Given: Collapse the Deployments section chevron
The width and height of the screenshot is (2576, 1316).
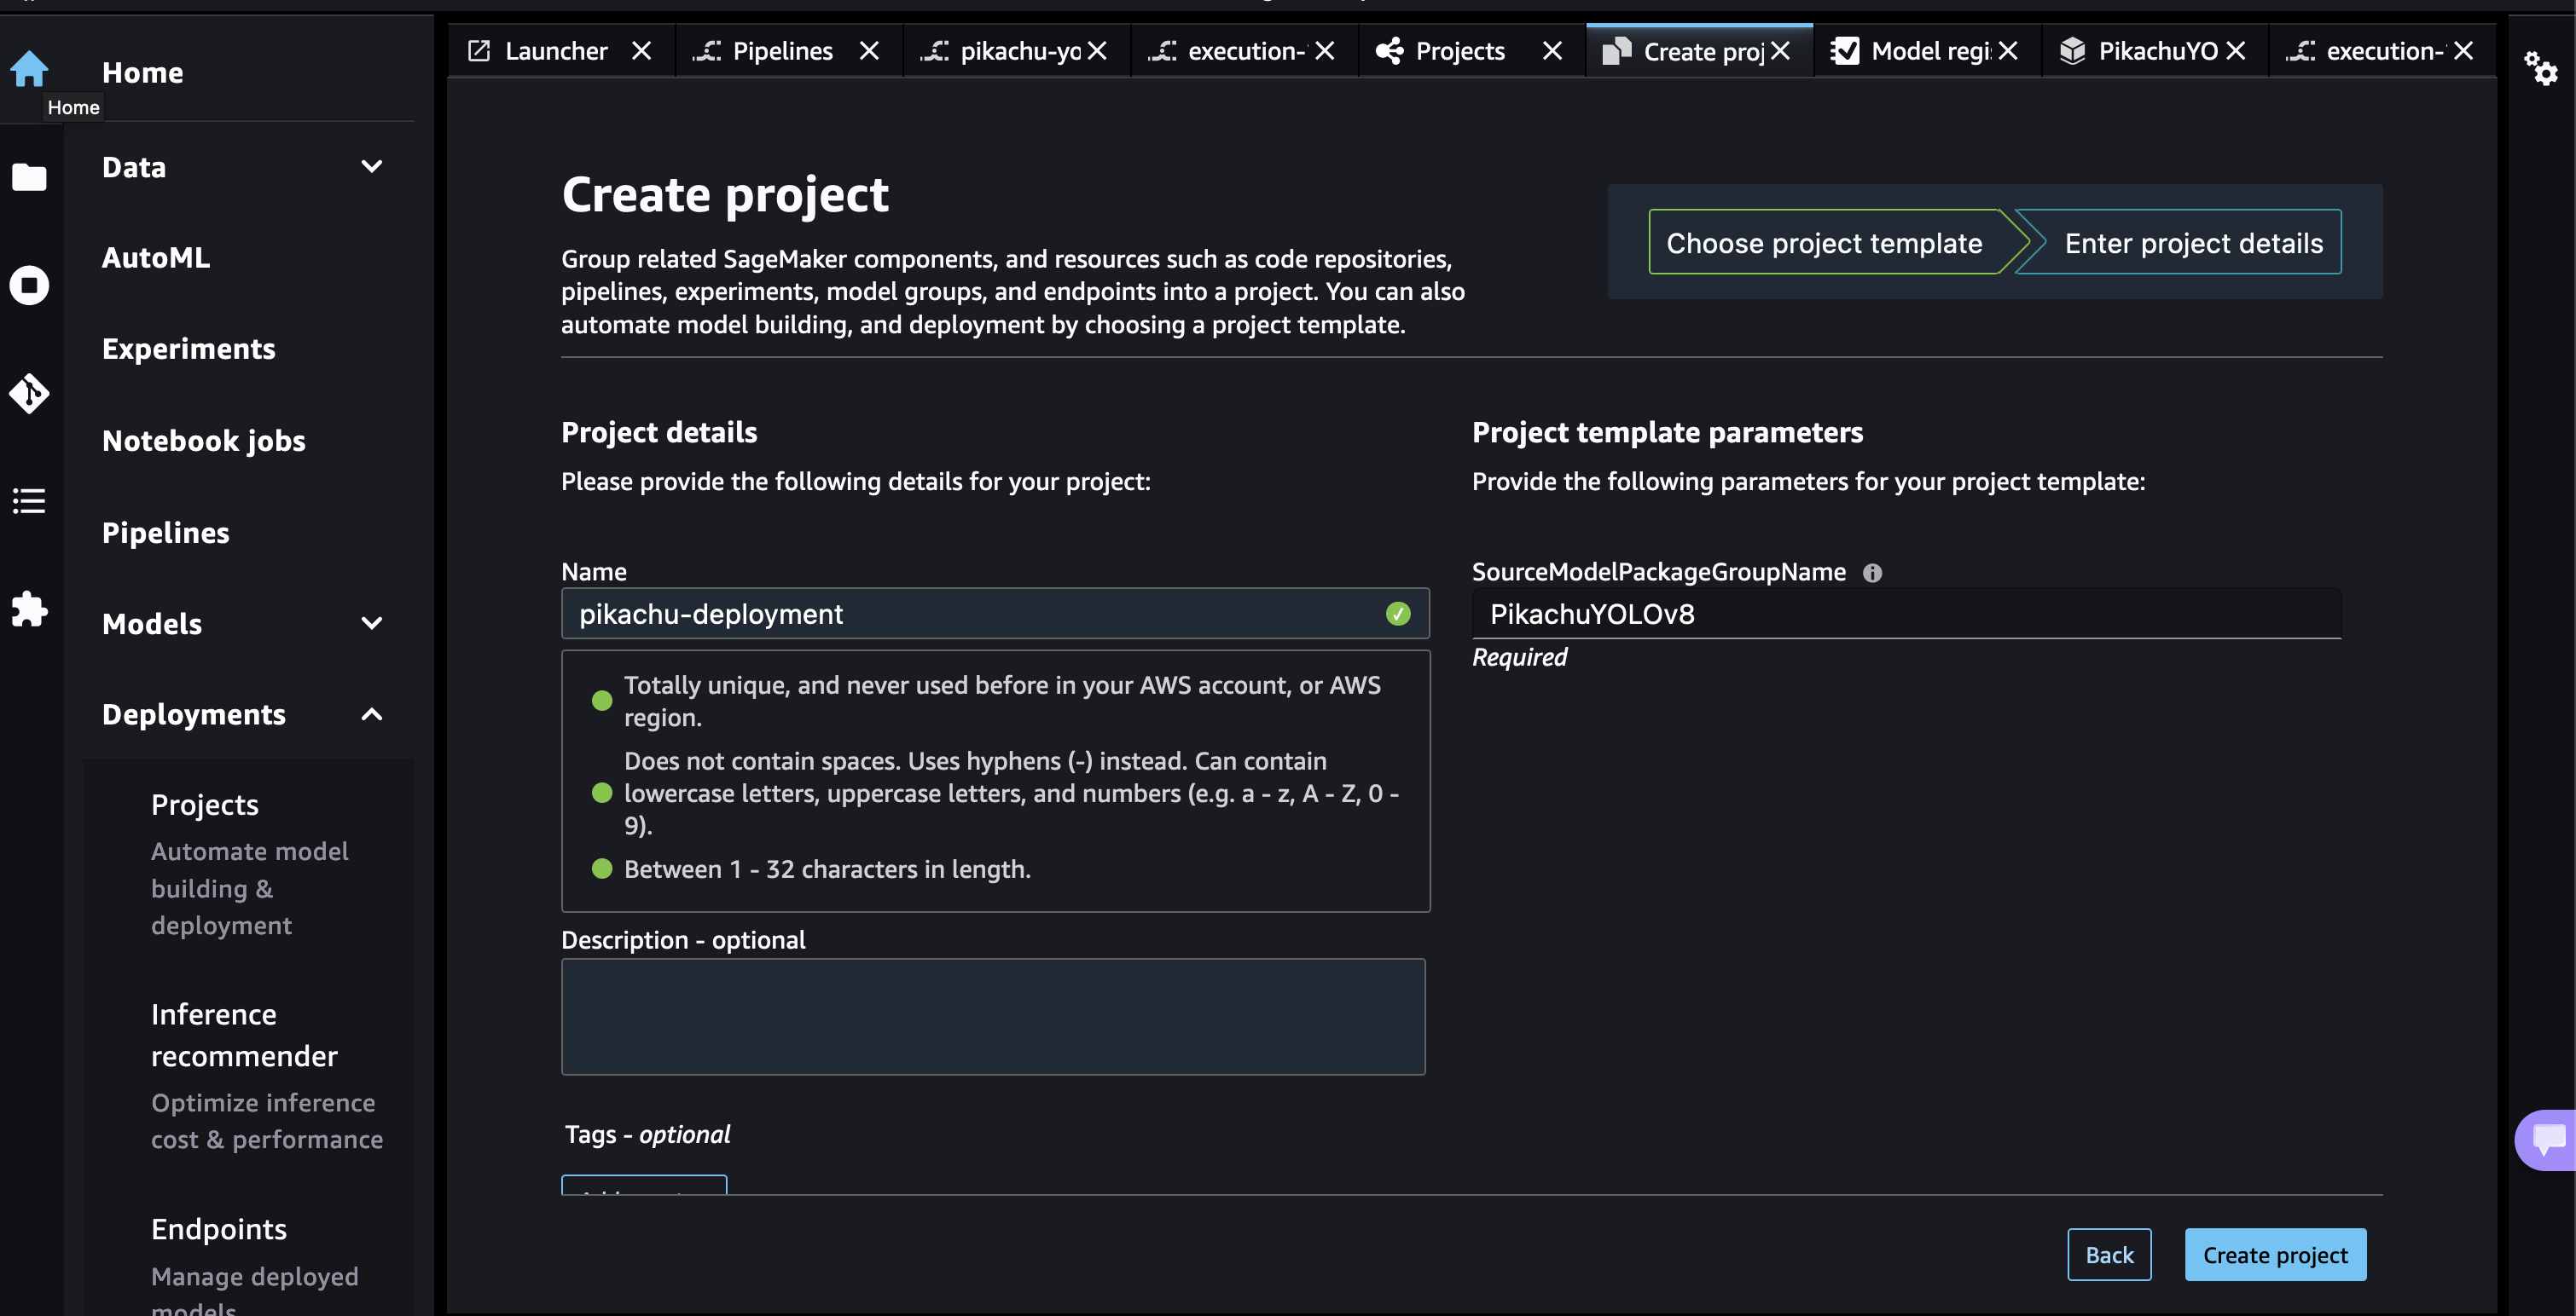Looking at the screenshot, I should click(371, 714).
